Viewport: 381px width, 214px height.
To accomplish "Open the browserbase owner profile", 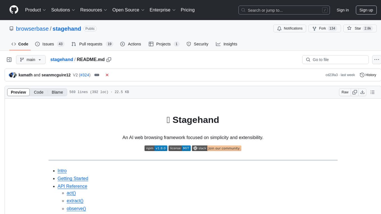I will coord(32,29).
